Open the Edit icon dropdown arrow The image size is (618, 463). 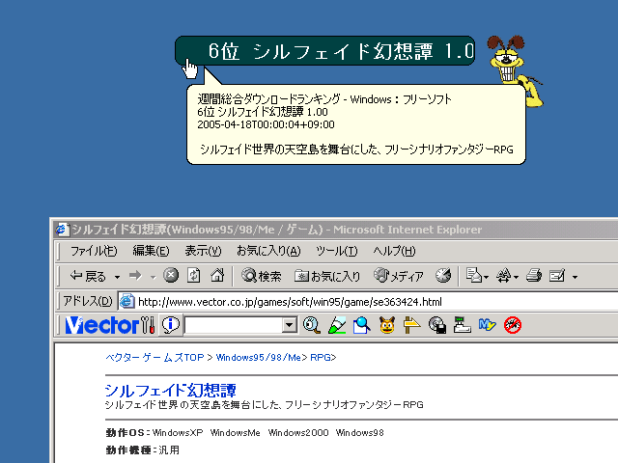tap(576, 277)
